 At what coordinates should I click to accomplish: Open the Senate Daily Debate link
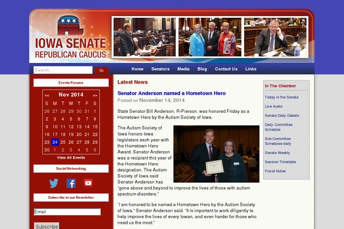click(282, 116)
